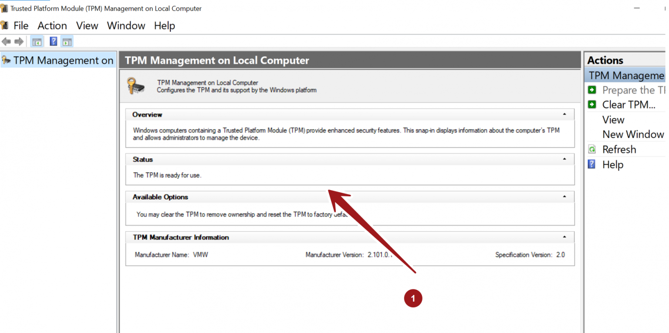Image resolution: width=669 pixels, height=333 pixels.
Task: Toggle the Show/Hide Action Pane icon
Action: pos(67,41)
